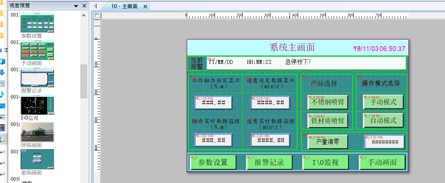Open the 手动画面 thumbnail in preview list

37,50
